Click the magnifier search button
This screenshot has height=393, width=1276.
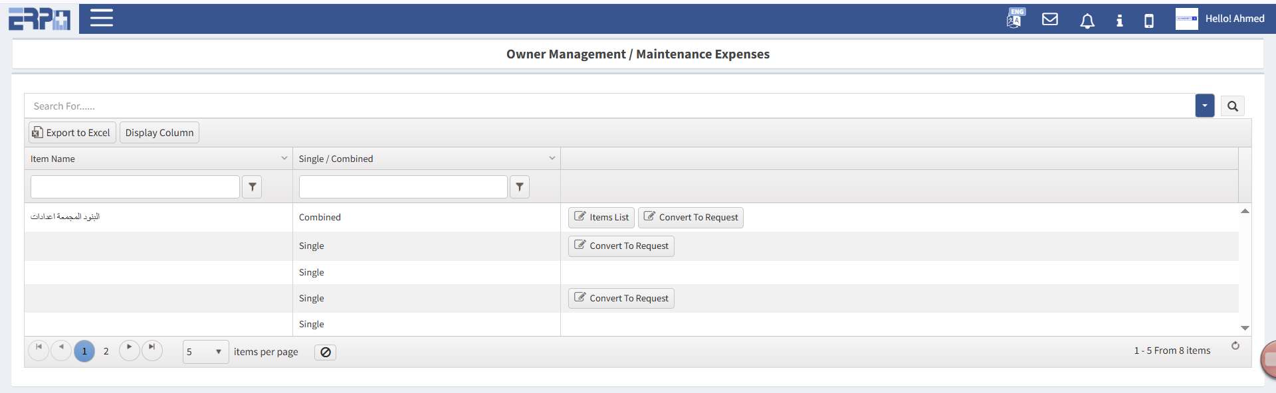pyautogui.click(x=1232, y=106)
